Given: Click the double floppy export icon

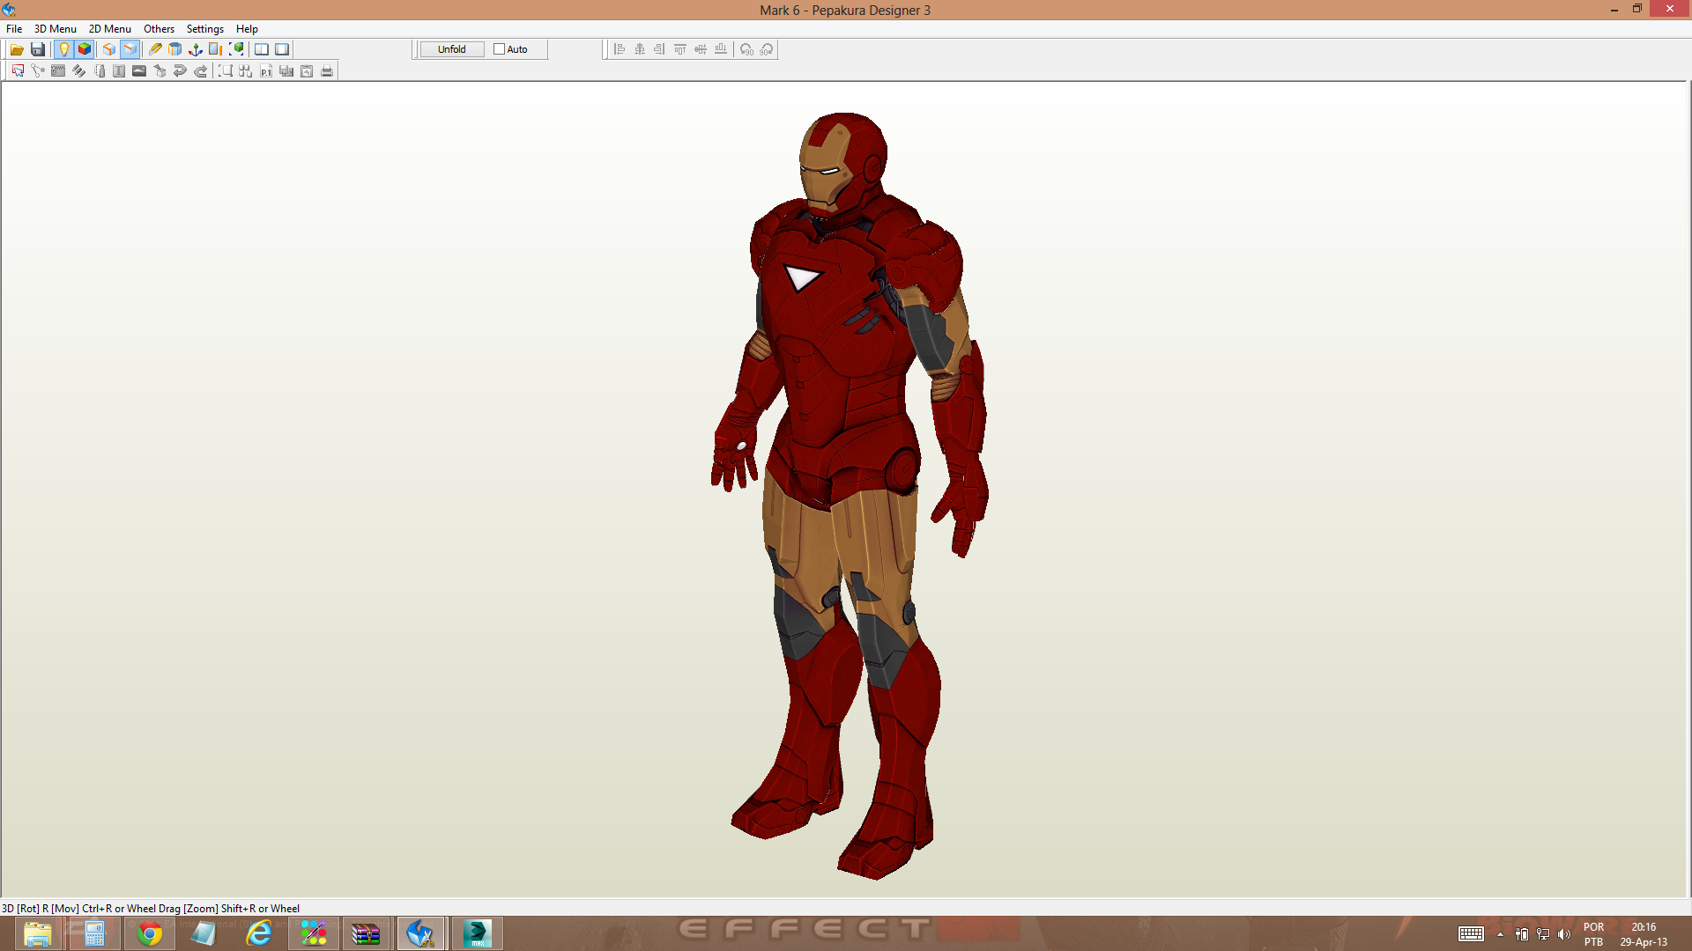Looking at the screenshot, I should [x=286, y=71].
